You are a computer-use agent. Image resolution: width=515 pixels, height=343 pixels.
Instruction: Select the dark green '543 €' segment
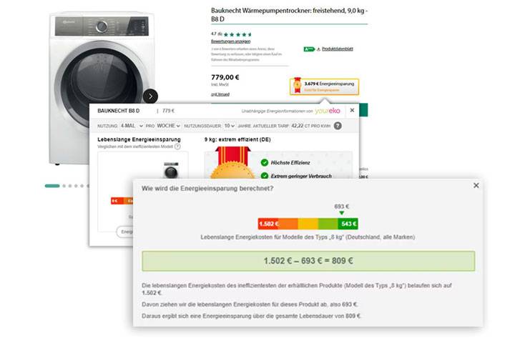(348, 224)
